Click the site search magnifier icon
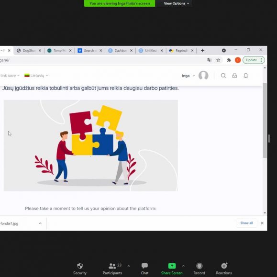 pyautogui.click(x=223, y=76)
